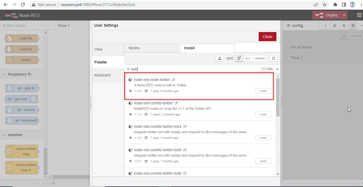Viewport: 363px width, 187px height.
Task: Clear the twitt search field
Action: [277, 69]
